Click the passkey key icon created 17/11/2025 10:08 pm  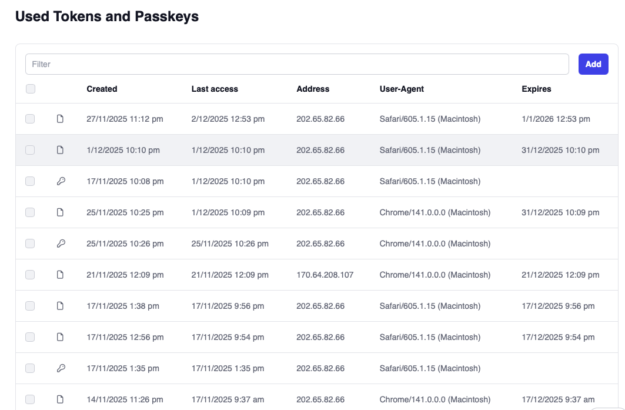click(60, 181)
